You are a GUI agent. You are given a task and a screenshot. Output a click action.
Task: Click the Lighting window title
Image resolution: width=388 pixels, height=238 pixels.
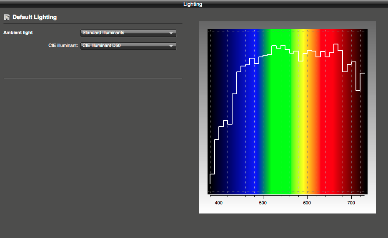pyautogui.click(x=193, y=4)
